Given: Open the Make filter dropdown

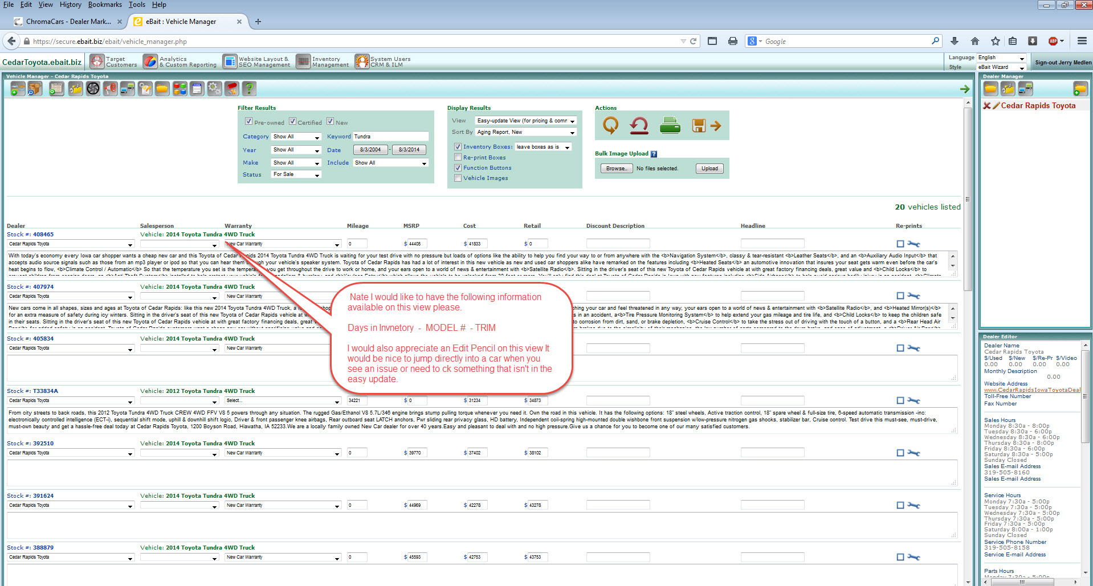Looking at the screenshot, I should [x=296, y=163].
